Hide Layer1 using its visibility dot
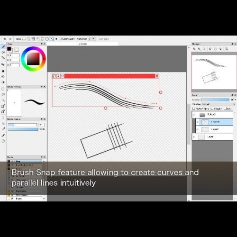Image resolution: width=237 pixels, height=237 pixels. 194,137
